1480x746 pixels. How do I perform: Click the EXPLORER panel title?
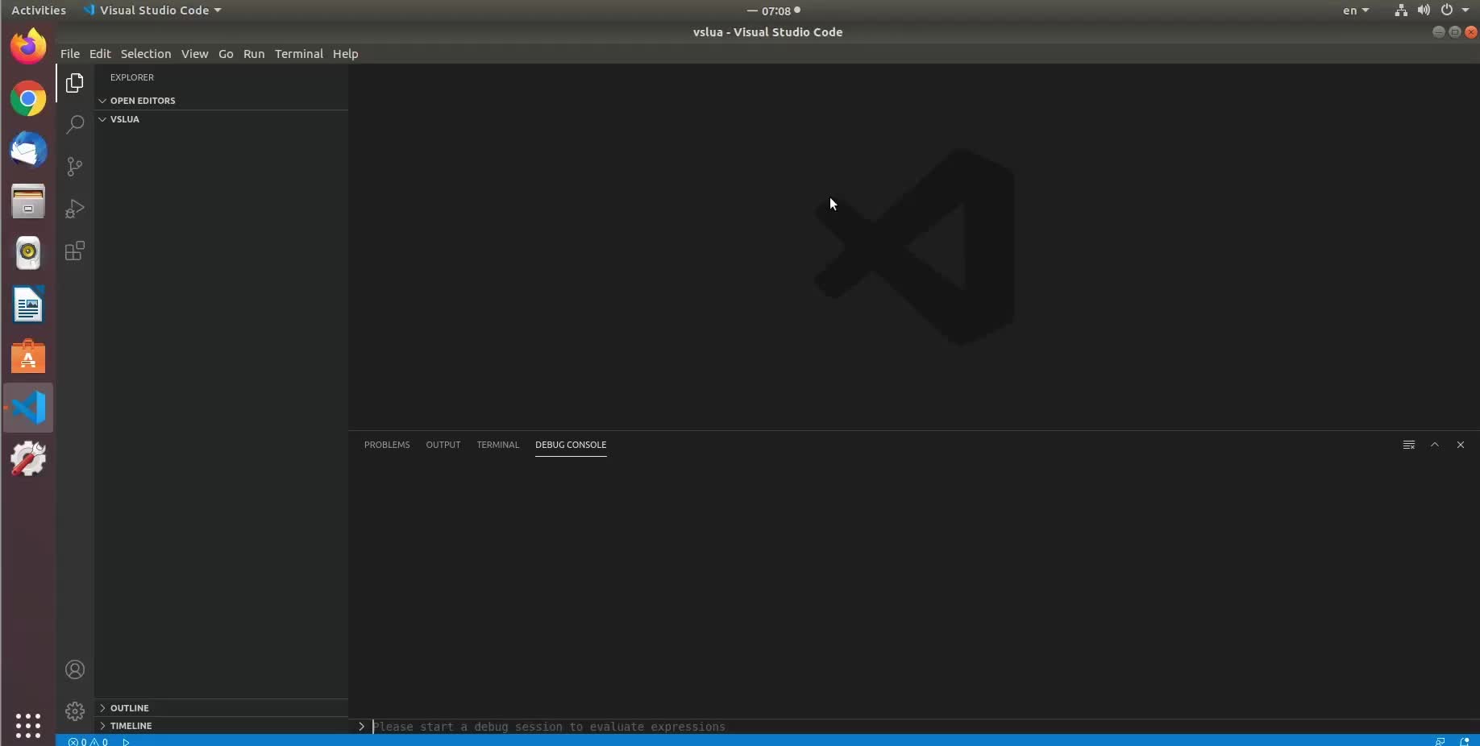point(132,77)
